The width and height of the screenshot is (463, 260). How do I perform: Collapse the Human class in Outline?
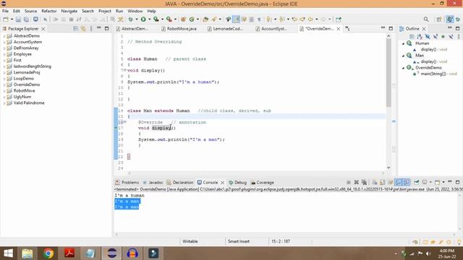(x=404, y=43)
